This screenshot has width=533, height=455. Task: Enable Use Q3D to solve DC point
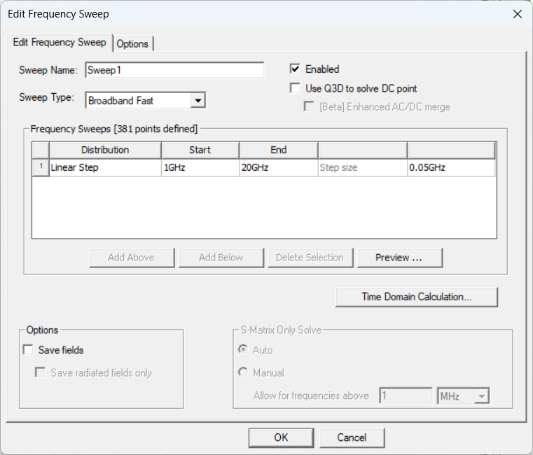295,88
